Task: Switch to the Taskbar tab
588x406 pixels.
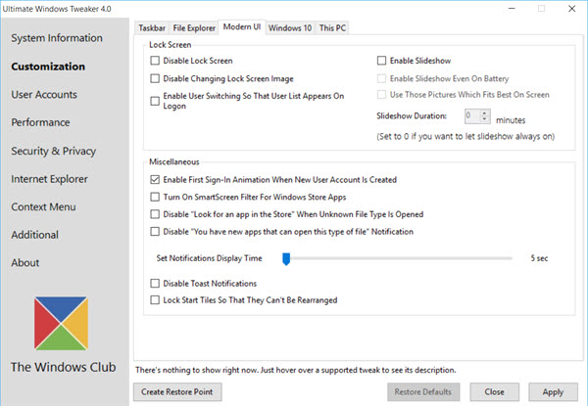Action: (152, 28)
